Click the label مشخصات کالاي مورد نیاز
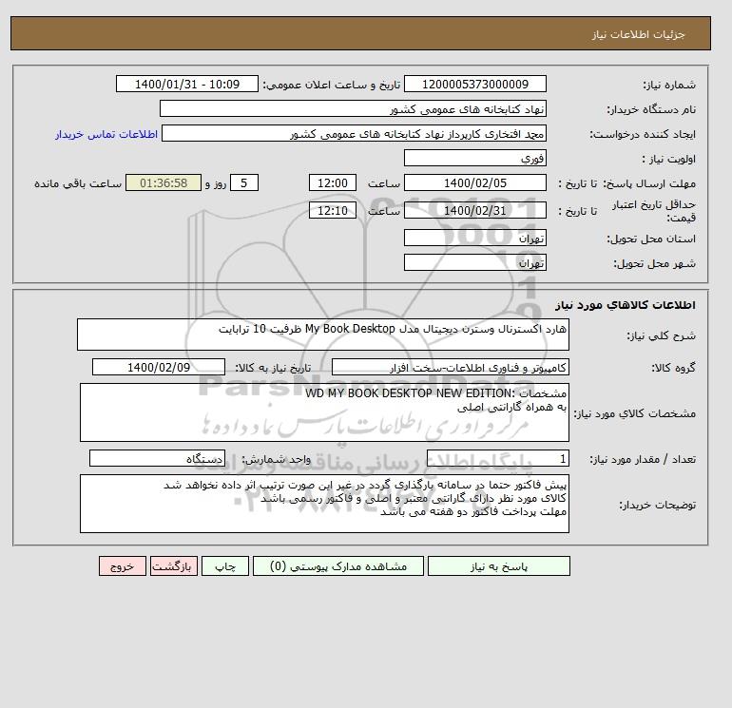Screen dimensions: 732x708 (x=634, y=413)
